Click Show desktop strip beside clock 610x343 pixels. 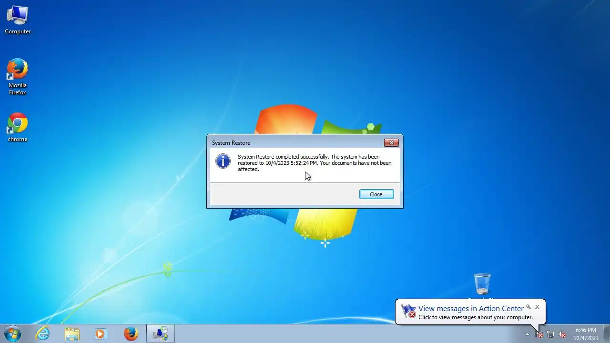(x=606, y=333)
